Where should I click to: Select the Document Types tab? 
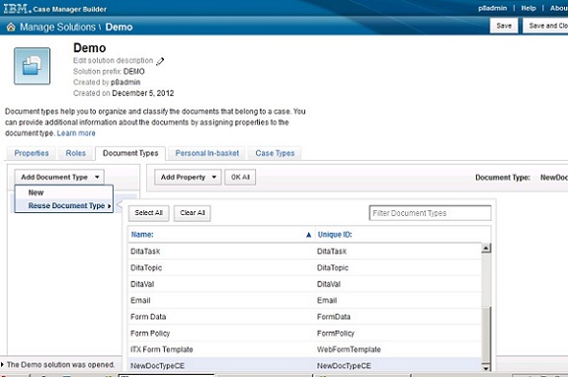click(130, 153)
